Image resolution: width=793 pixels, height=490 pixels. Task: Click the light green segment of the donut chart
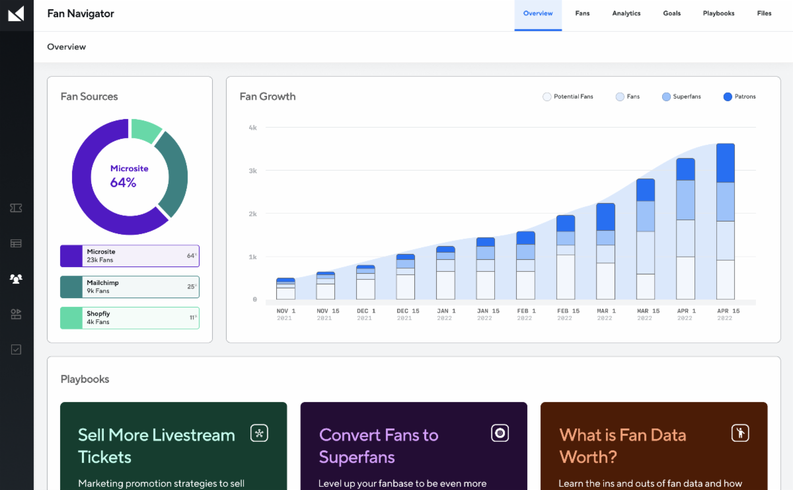145,130
